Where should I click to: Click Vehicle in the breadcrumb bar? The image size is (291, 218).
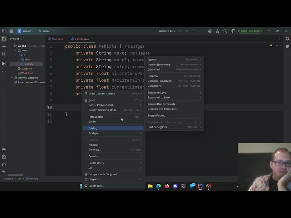pyautogui.click(x=32, y=178)
